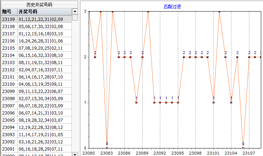263x156 pixels.
Task: Click the 23092 label on the chart x-axis
Action: pyautogui.click(x=160, y=152)
